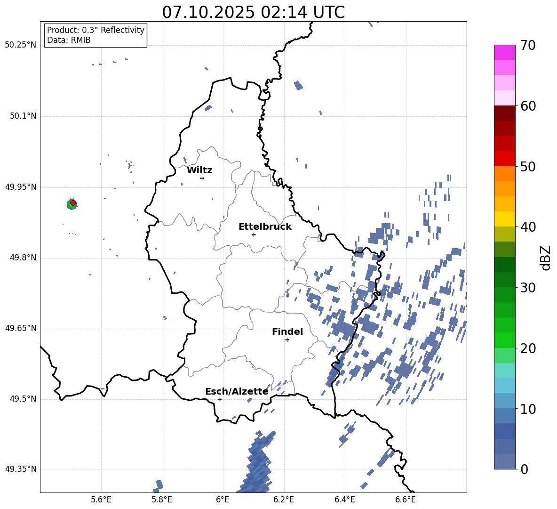This screenshot has height=509, width=557.
Task: Click the colorbar tick label 60
Action: (x=528, y=106)
